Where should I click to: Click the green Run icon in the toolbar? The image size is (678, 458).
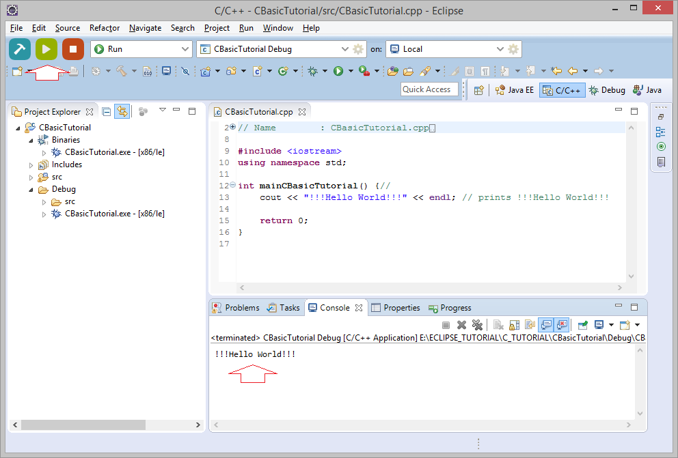[338, 71]
